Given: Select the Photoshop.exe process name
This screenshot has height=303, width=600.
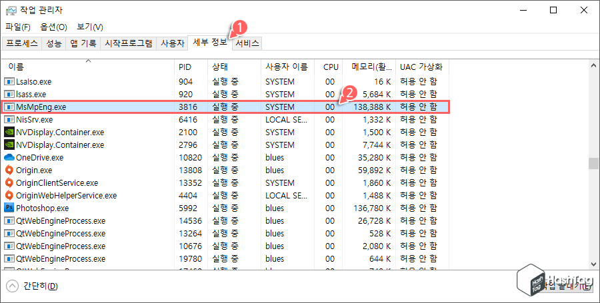Looking at the screenshot, I should tap(43, 208).
